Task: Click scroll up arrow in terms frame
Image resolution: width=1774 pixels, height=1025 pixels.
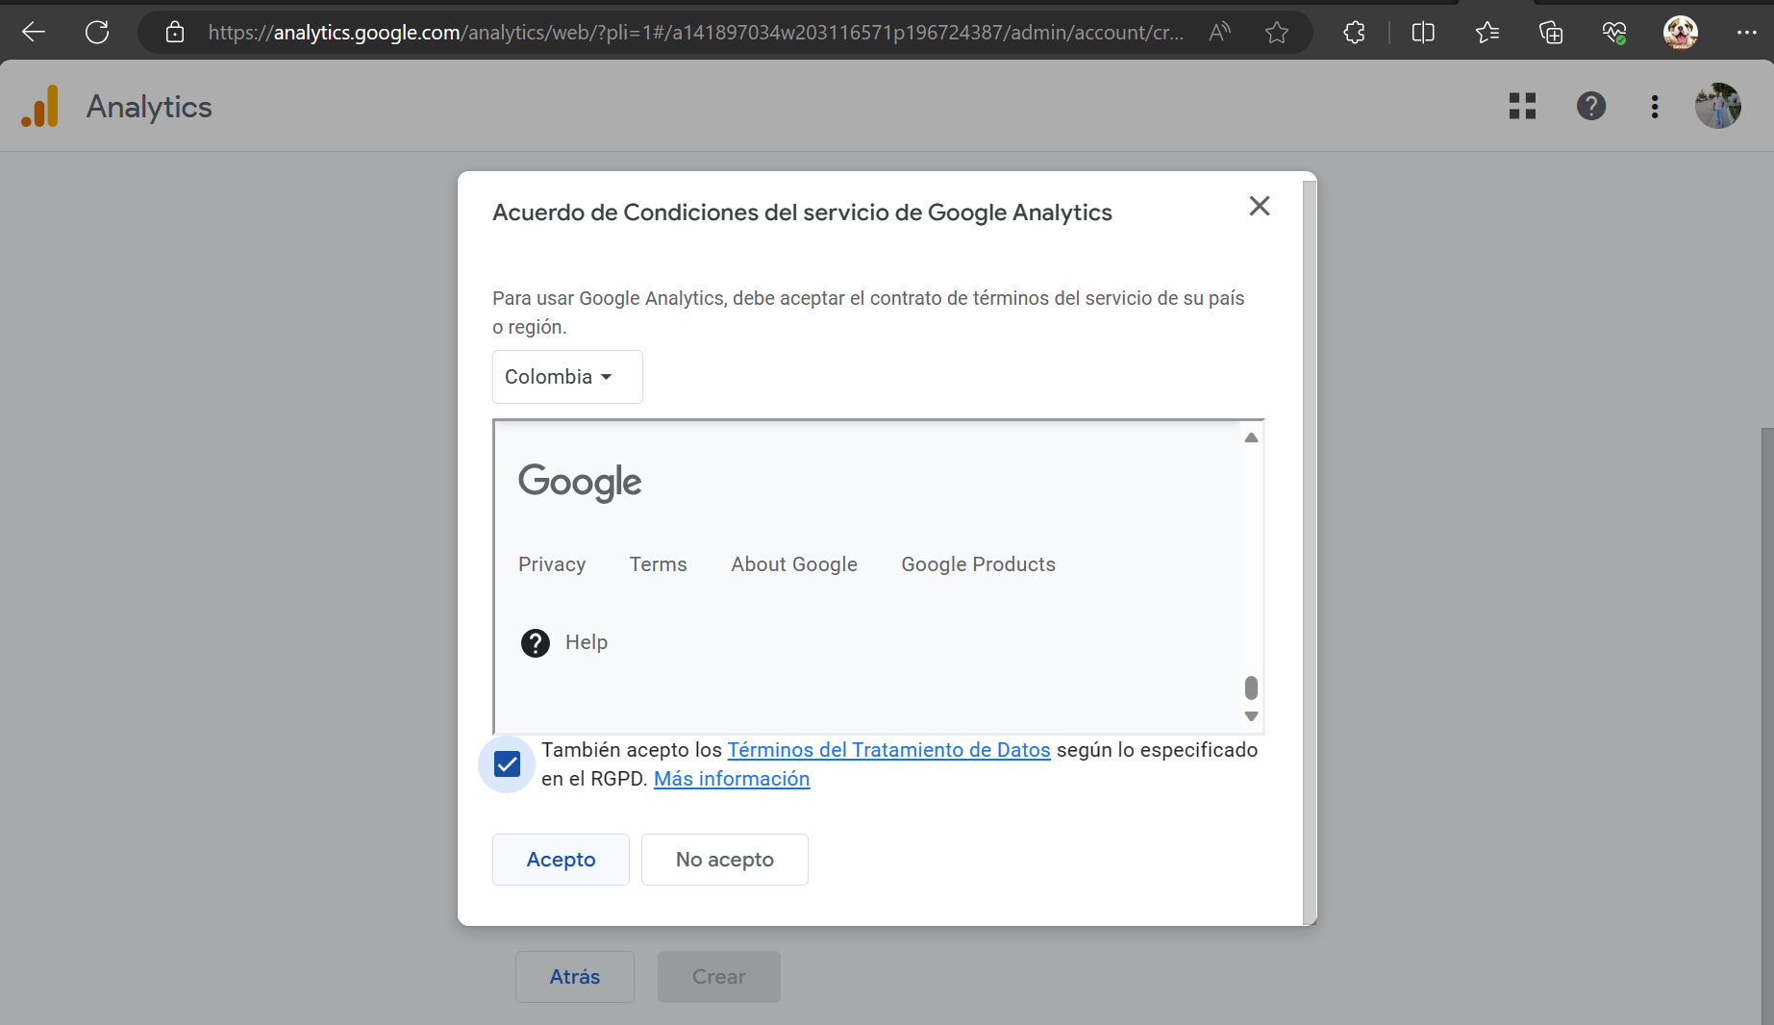Action: click(x=1251, y=437)
